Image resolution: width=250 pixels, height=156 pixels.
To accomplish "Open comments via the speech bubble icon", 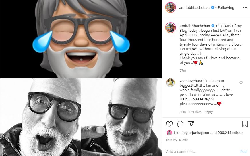I will [180, 124].
